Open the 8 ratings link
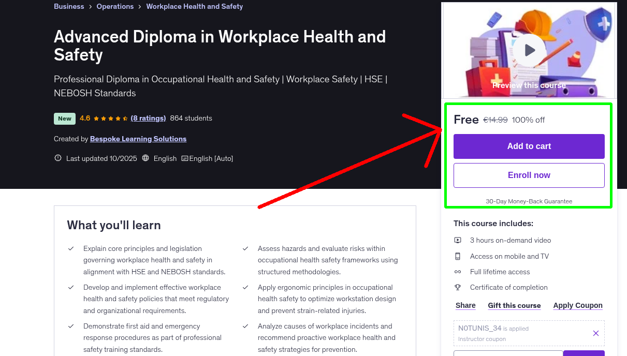Image resolution: width=627 pixels, height=356 pixels. pyautogui.click(x=148, y=118)
